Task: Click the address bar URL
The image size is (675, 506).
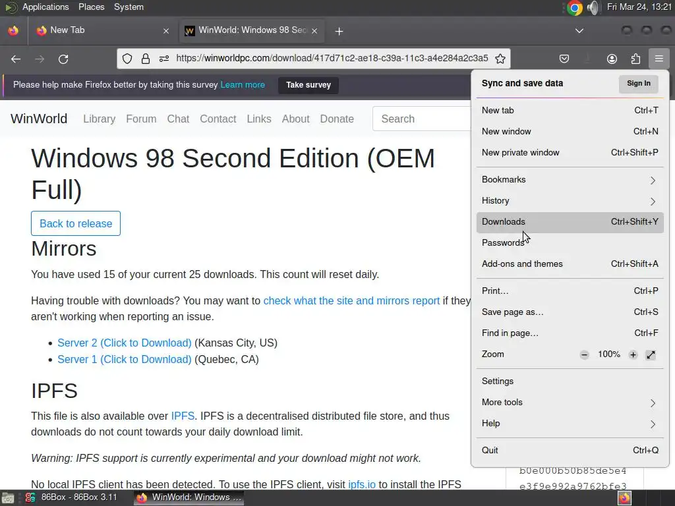Action: coord(332,59)
